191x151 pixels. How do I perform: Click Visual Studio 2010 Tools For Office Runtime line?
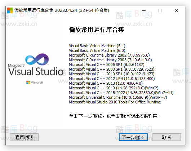115,102
